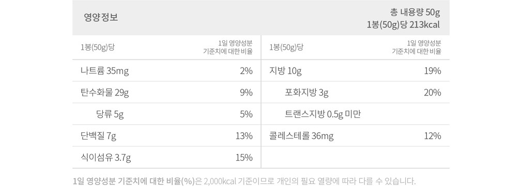The image size is (522, 187).
Task: Click the 13% value for 단백질
Action: pyautogui.click(x=244, y=136)
